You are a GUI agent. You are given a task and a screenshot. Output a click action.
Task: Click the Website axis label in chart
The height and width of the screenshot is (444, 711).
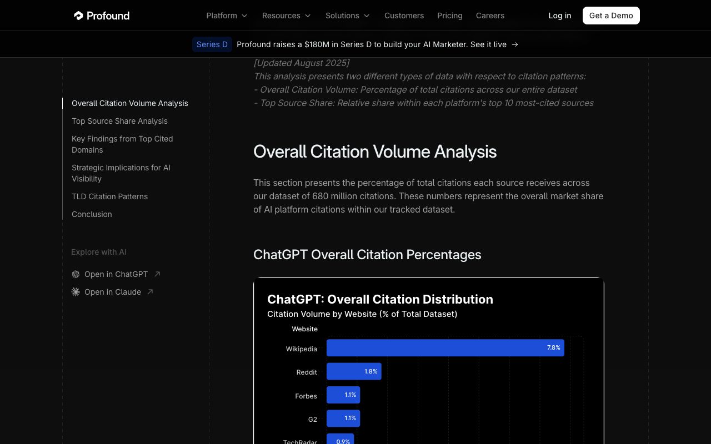[305, 329]
